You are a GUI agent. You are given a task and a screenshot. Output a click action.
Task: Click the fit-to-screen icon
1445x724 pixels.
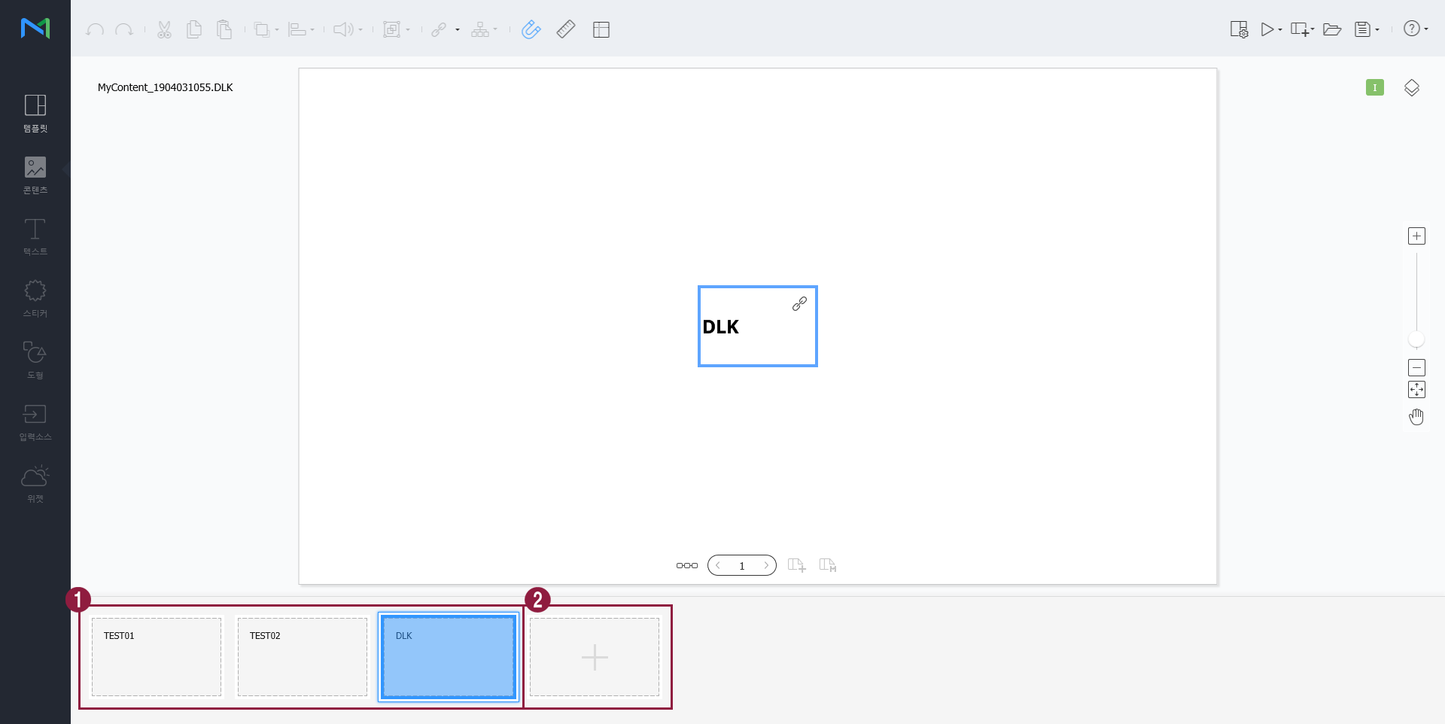click(x=1416, y=390)
